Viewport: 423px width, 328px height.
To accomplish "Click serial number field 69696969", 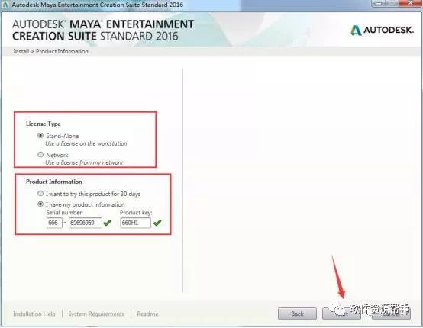I will coord(86,223).
